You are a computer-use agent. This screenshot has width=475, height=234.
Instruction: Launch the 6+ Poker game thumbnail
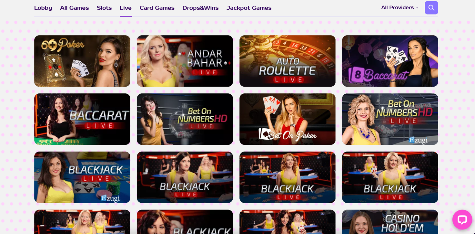(x=82, y=61)
